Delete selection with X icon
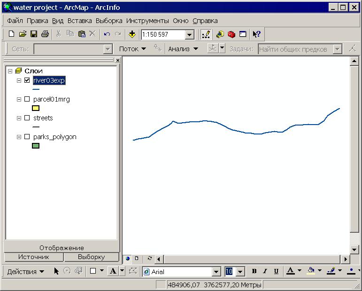Viewport: 362px width, 291px height. (x=92, y=34)
